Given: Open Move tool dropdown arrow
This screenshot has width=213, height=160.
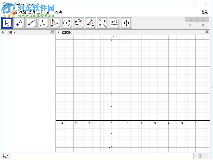Looking at the screenshot, I should 11,27.
